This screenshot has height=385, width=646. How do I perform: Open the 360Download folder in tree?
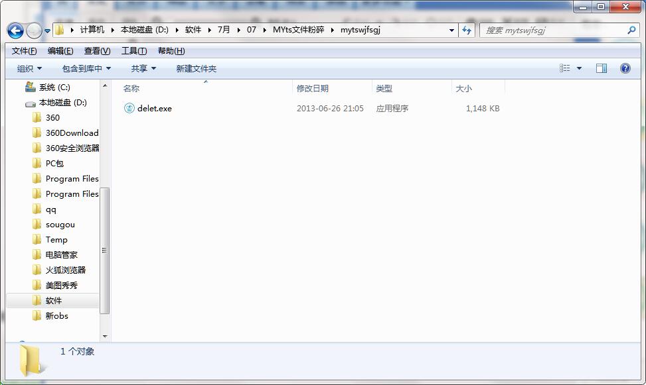72,133
